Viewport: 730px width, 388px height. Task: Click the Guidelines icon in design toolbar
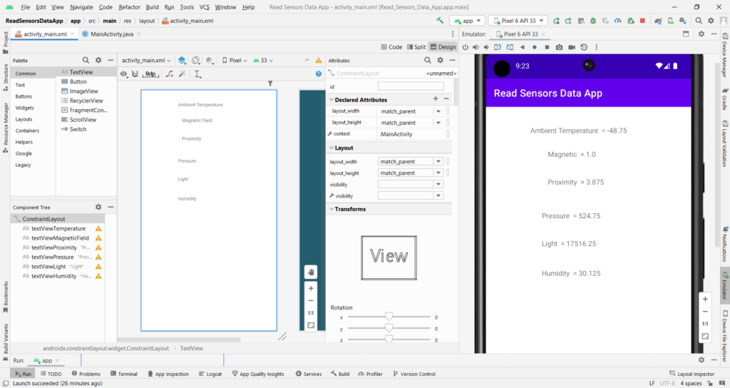click(x=197, y=73)
